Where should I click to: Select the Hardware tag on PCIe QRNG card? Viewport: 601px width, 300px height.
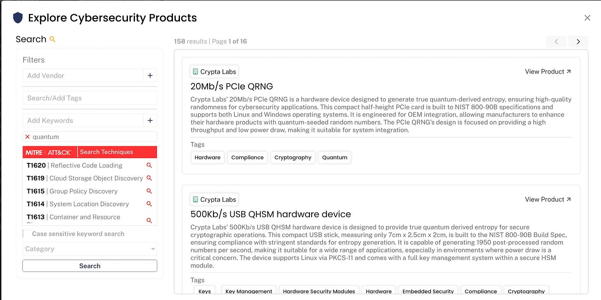208,157
